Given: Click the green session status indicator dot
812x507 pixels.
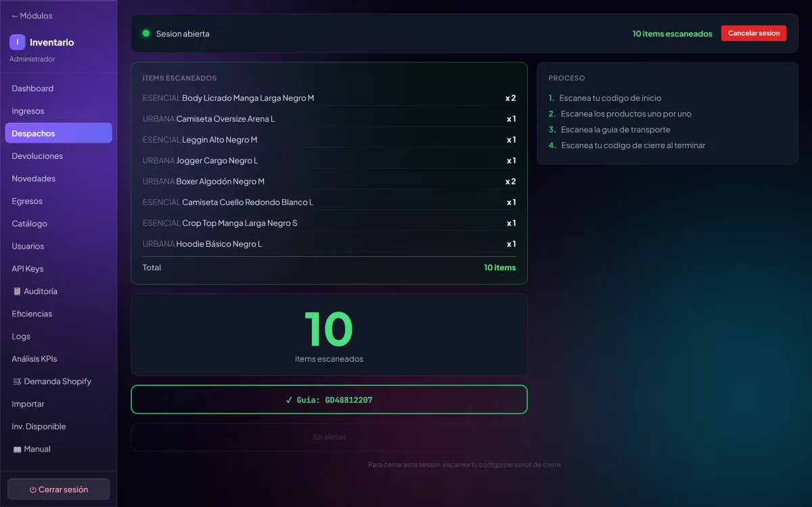Looking at the screenshot, I should tap(146, 33).
